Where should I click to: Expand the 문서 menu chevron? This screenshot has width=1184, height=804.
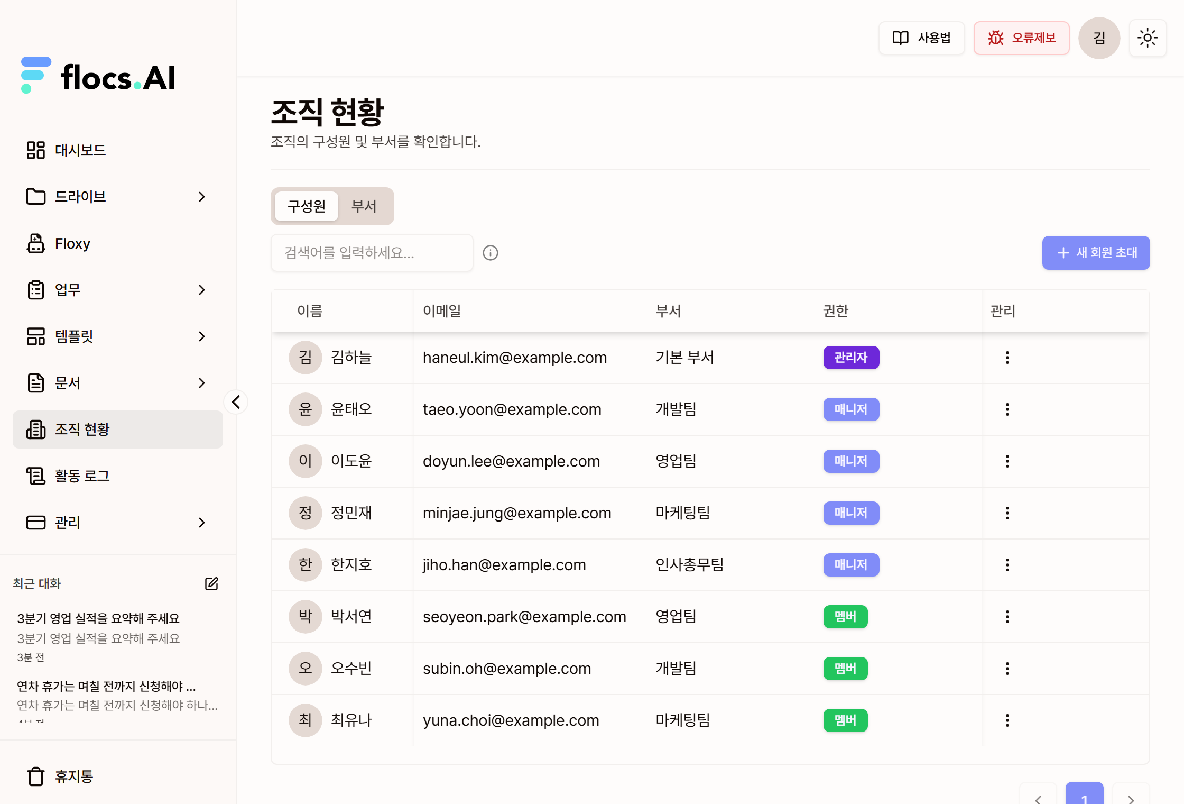pos(202,383)
